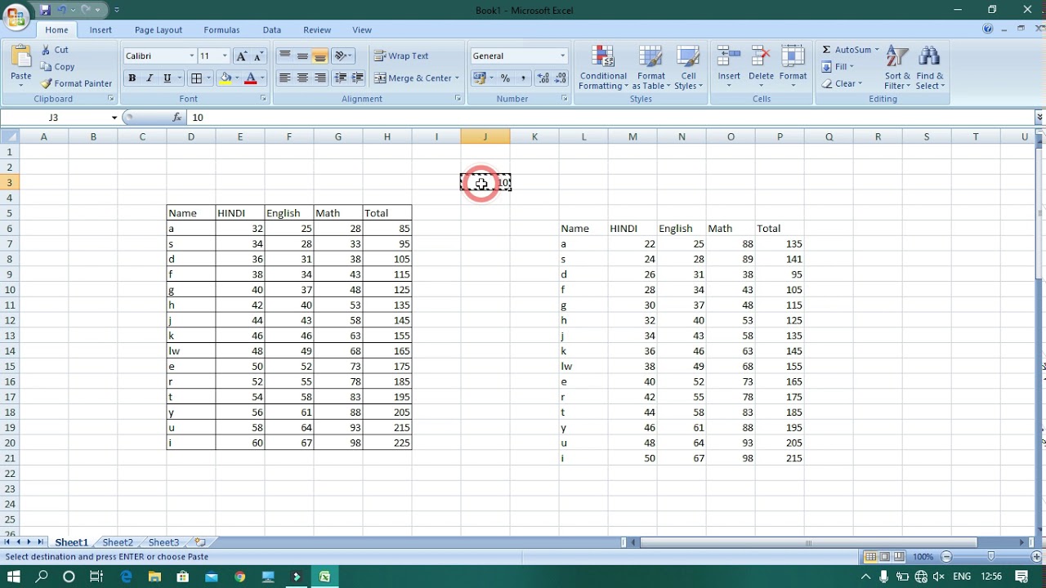The image size is (1046, 588).
Task: Open the Data tab
Action: 272,30
